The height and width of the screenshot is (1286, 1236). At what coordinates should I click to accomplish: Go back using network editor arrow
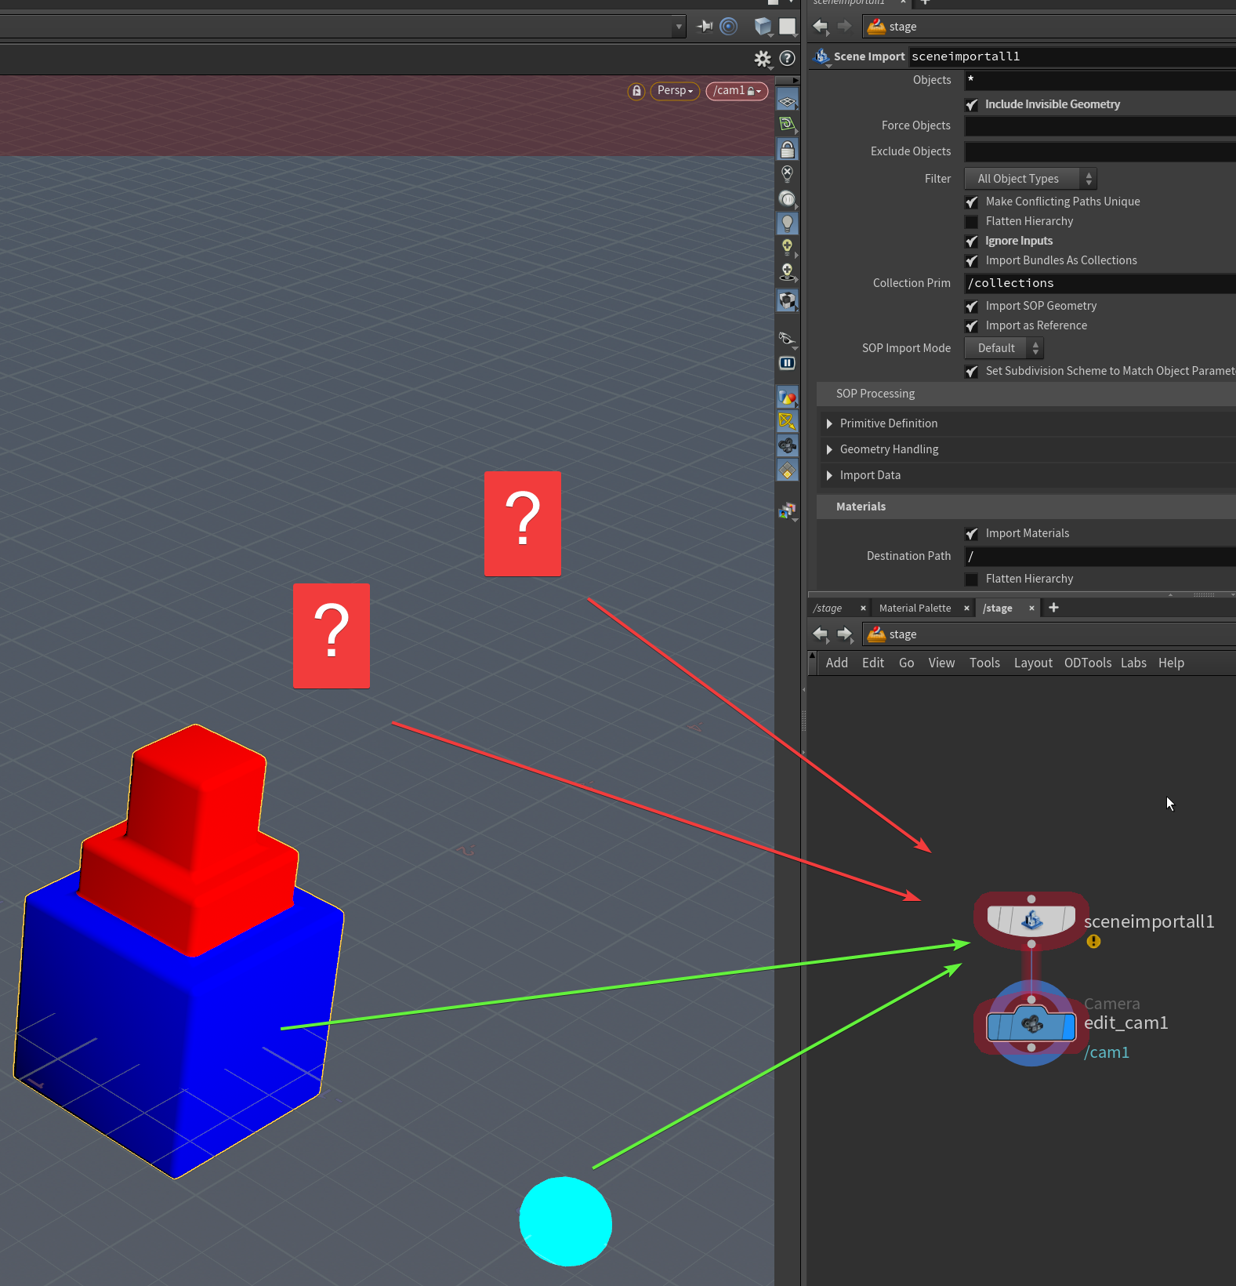(821, 634)
